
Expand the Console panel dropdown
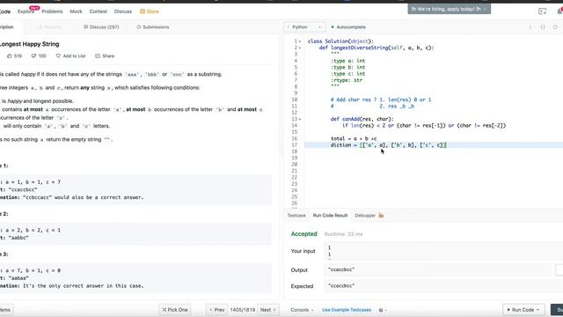302,310
